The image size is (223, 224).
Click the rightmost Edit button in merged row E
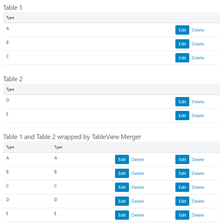point(182,215)
